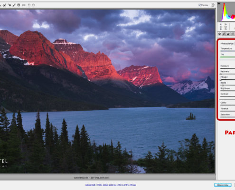Switch to the Basic panel tab
Viewport: 235px width, 190px height.
(219, 34)
